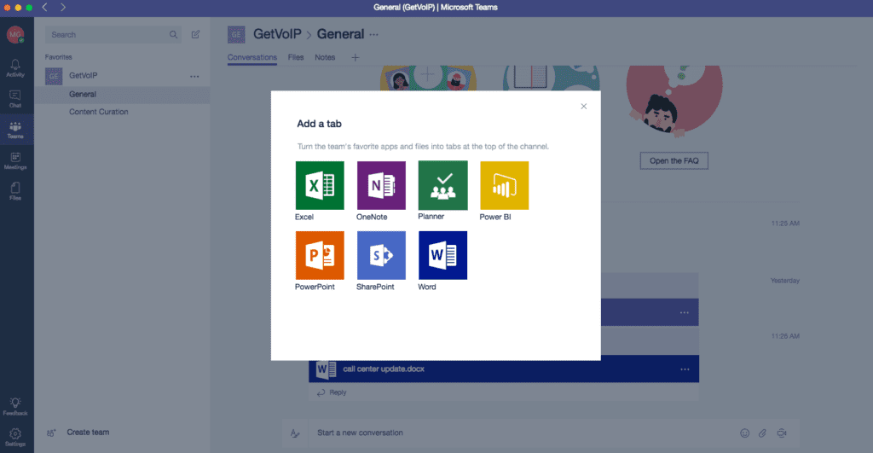This screenshot has width=873, height=453.
Task: Add an Excel tab
Action: click(x=320, y=185)
